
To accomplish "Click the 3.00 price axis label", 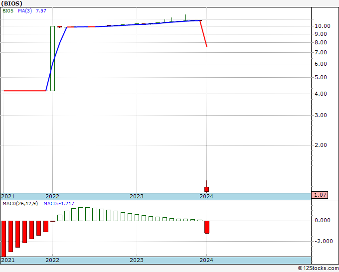I will pyautogui.click(x=321, y=115).
